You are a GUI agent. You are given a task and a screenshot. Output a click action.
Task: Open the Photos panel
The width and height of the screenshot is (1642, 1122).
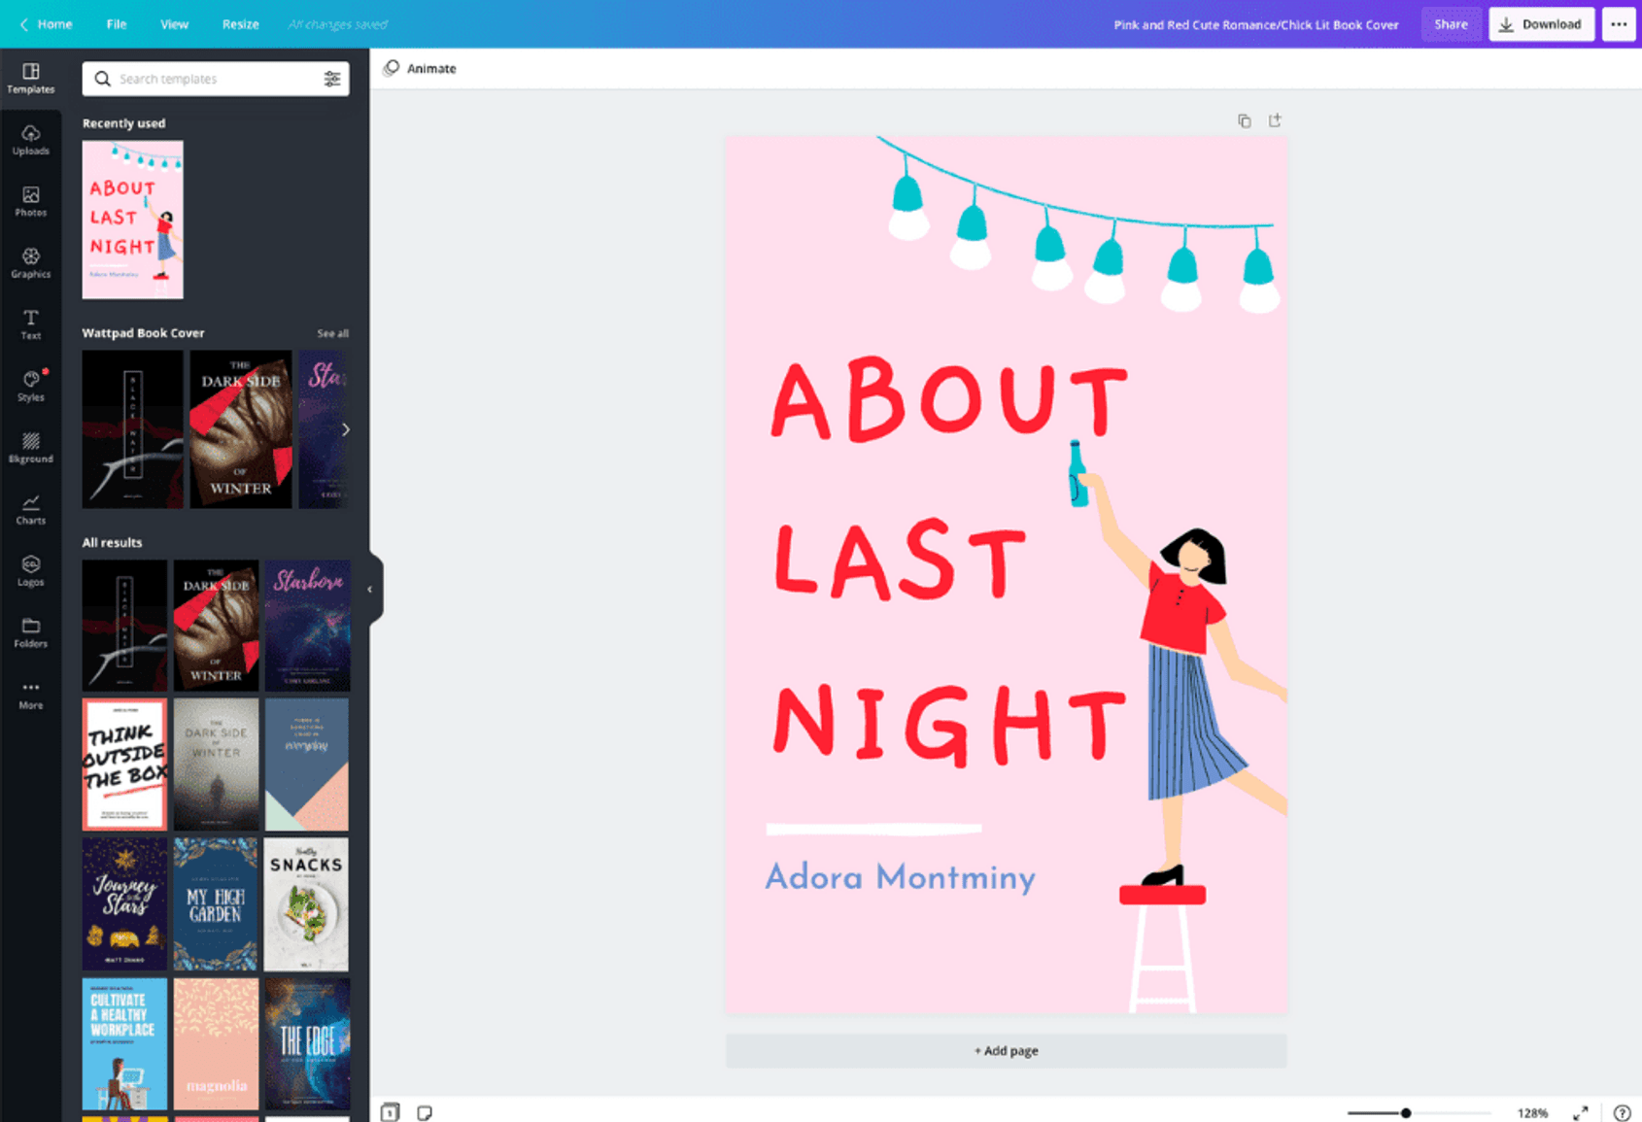click(x=31, y=201)
